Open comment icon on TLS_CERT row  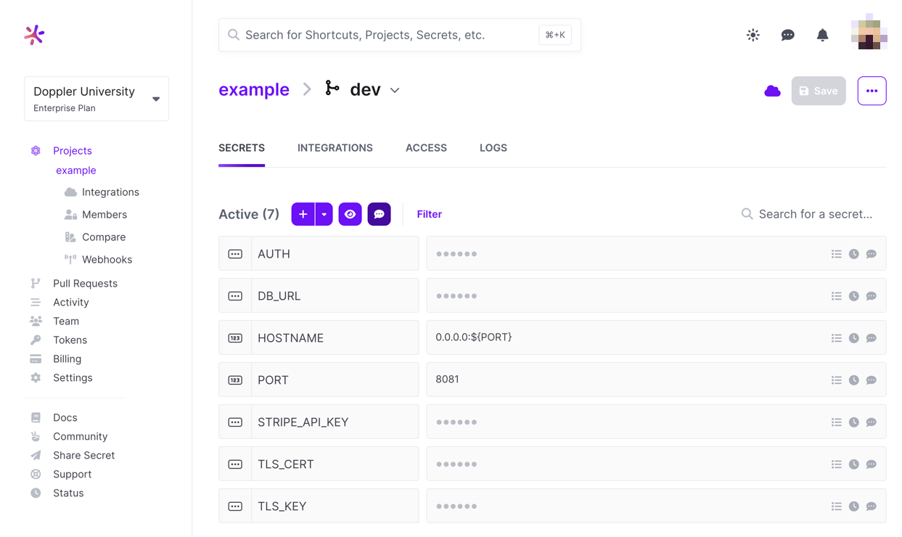[x=872, y=464]
